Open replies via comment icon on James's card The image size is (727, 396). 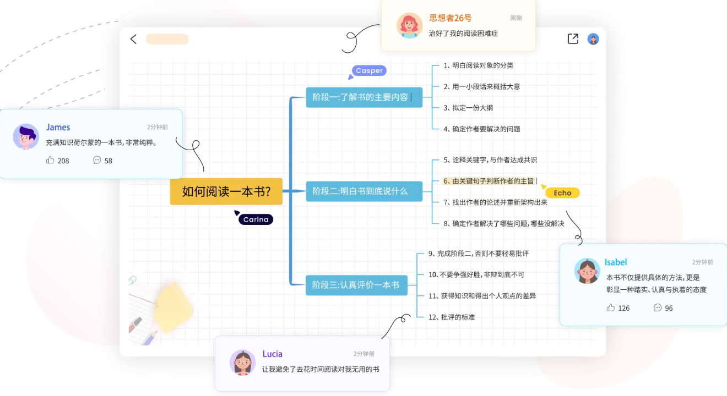coord(97,161)
